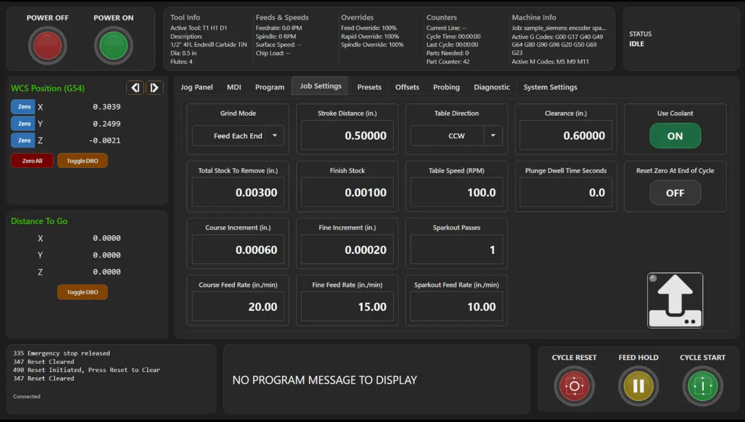Click the red Cycle Reset button
This screenshot has width=745, height=422.
[574, 386]
